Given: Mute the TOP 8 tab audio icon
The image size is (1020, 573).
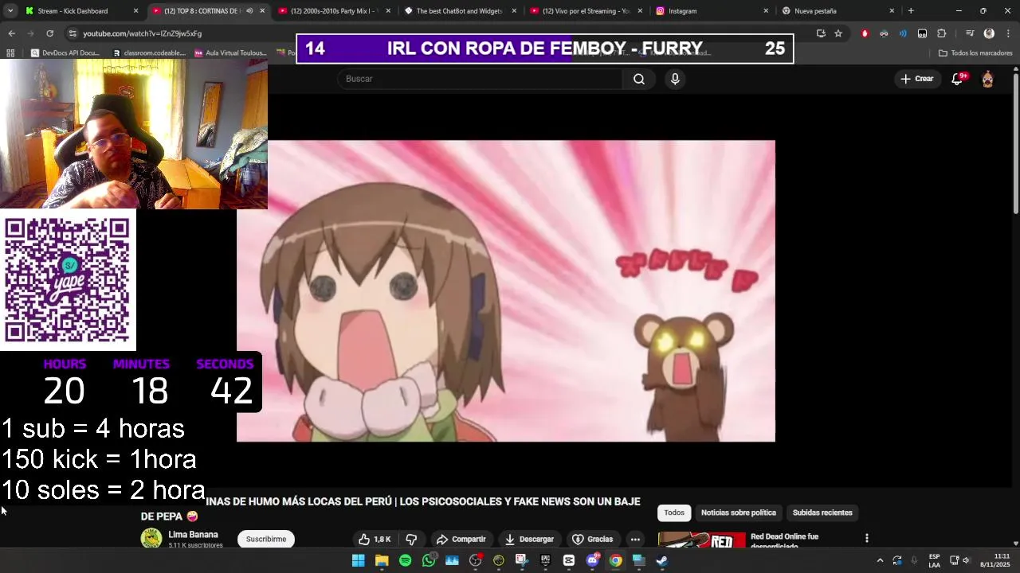Looking at the screenshot, I should (x=249, y=11).
